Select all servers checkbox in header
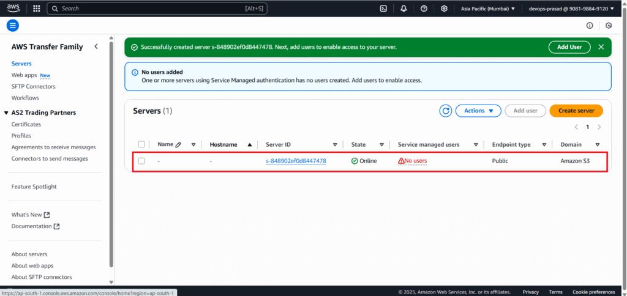 141,144
